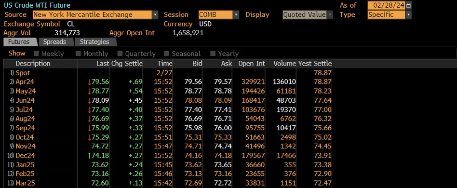Open the As of date calendar icon
The image size is (457, 188).
tap(409, 5)
